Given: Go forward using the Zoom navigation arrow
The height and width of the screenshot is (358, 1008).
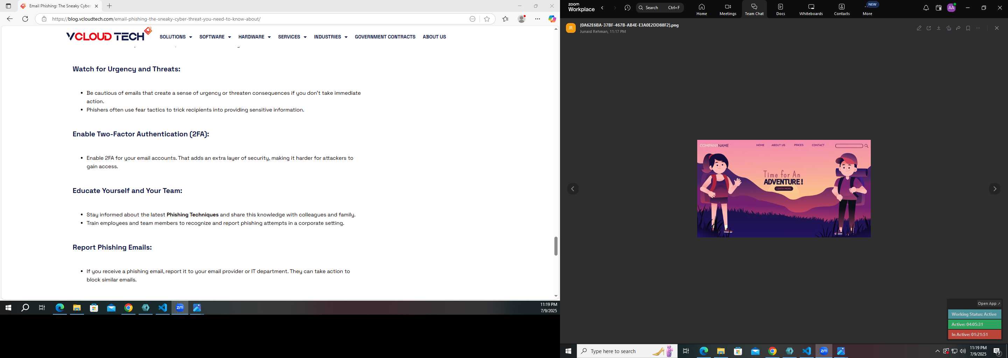Looking at the screenshot, I should click(x=615, y=8).
